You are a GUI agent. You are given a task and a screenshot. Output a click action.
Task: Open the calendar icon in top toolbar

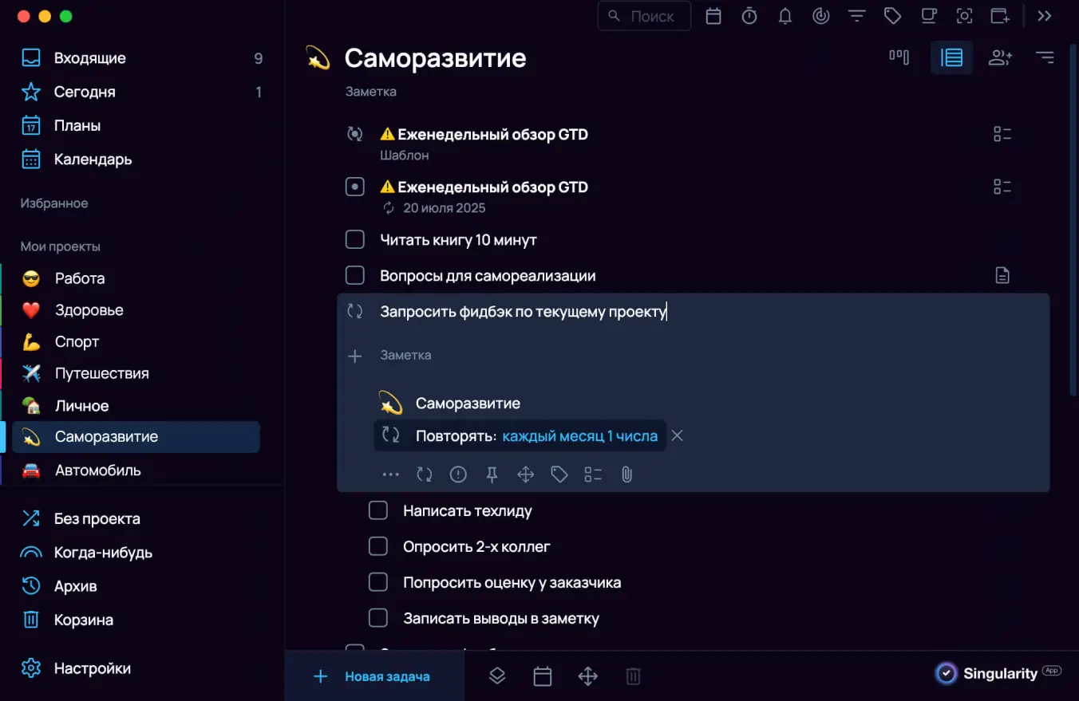tap(713, 16)
